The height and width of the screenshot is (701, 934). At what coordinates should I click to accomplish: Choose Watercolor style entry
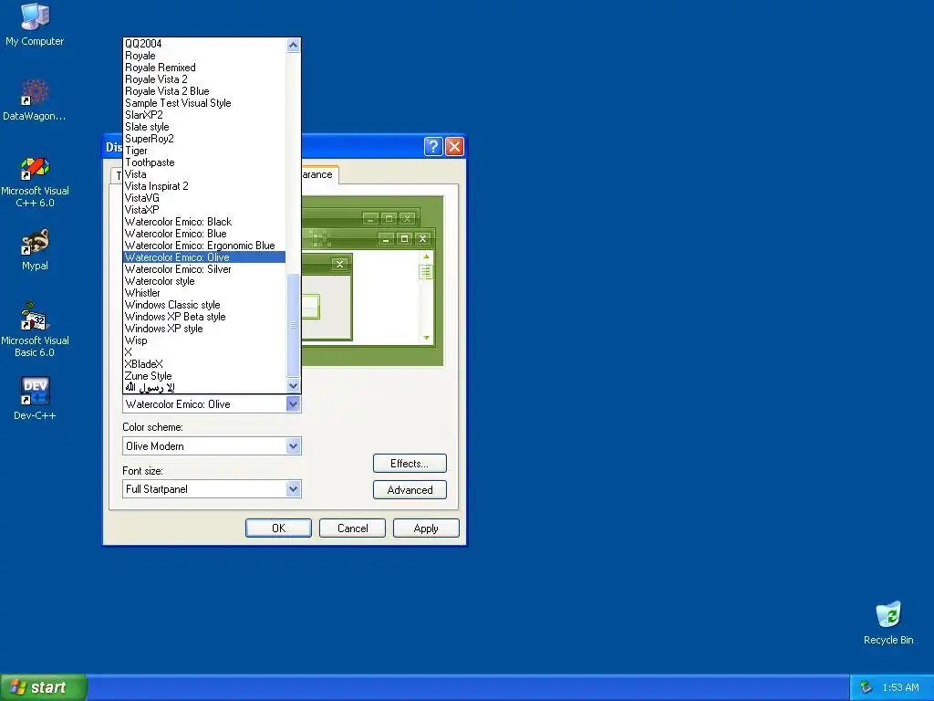point(204,281)
